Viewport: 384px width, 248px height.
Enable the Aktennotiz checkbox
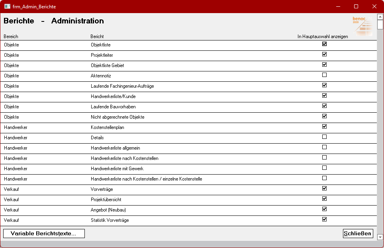coord(324,75)
